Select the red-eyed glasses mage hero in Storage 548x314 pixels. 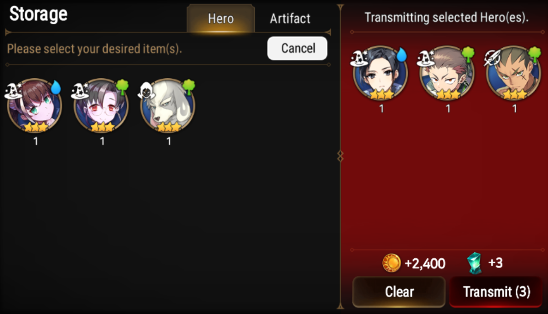click(101, 106)
